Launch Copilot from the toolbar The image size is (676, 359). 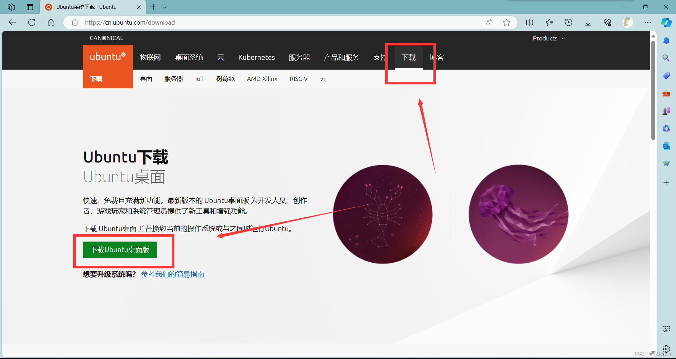coord(666,23)
